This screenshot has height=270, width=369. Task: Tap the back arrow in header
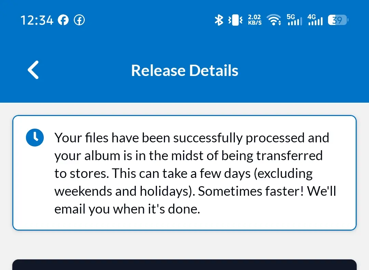pyautogui.click(x=33, y=70)
